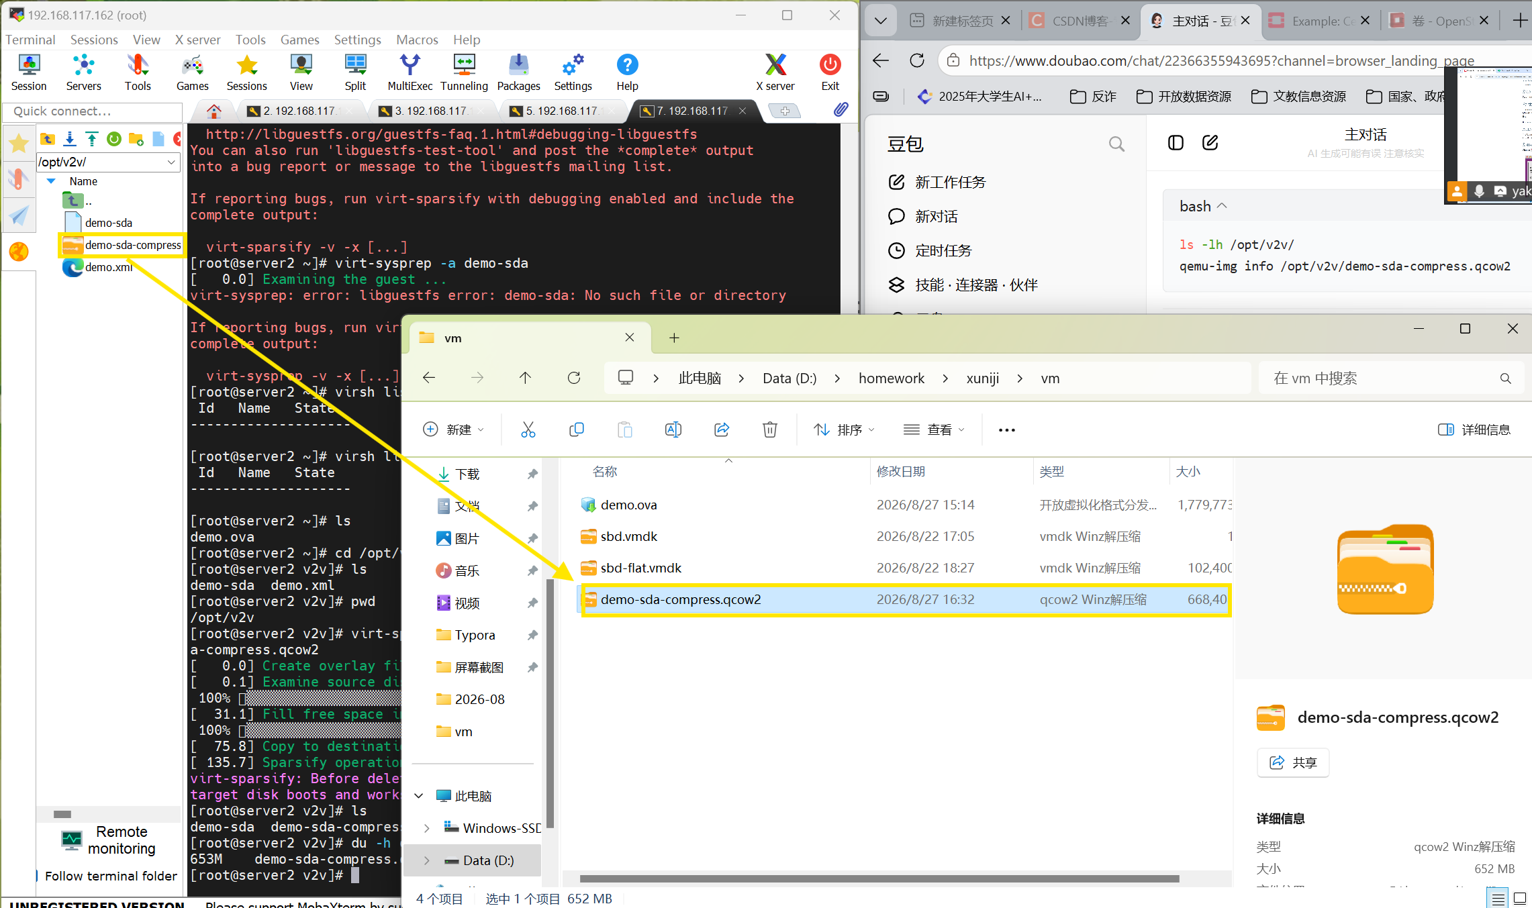
Task: Refresh the SFTP folder with the green icon
Action: [114, 139]
